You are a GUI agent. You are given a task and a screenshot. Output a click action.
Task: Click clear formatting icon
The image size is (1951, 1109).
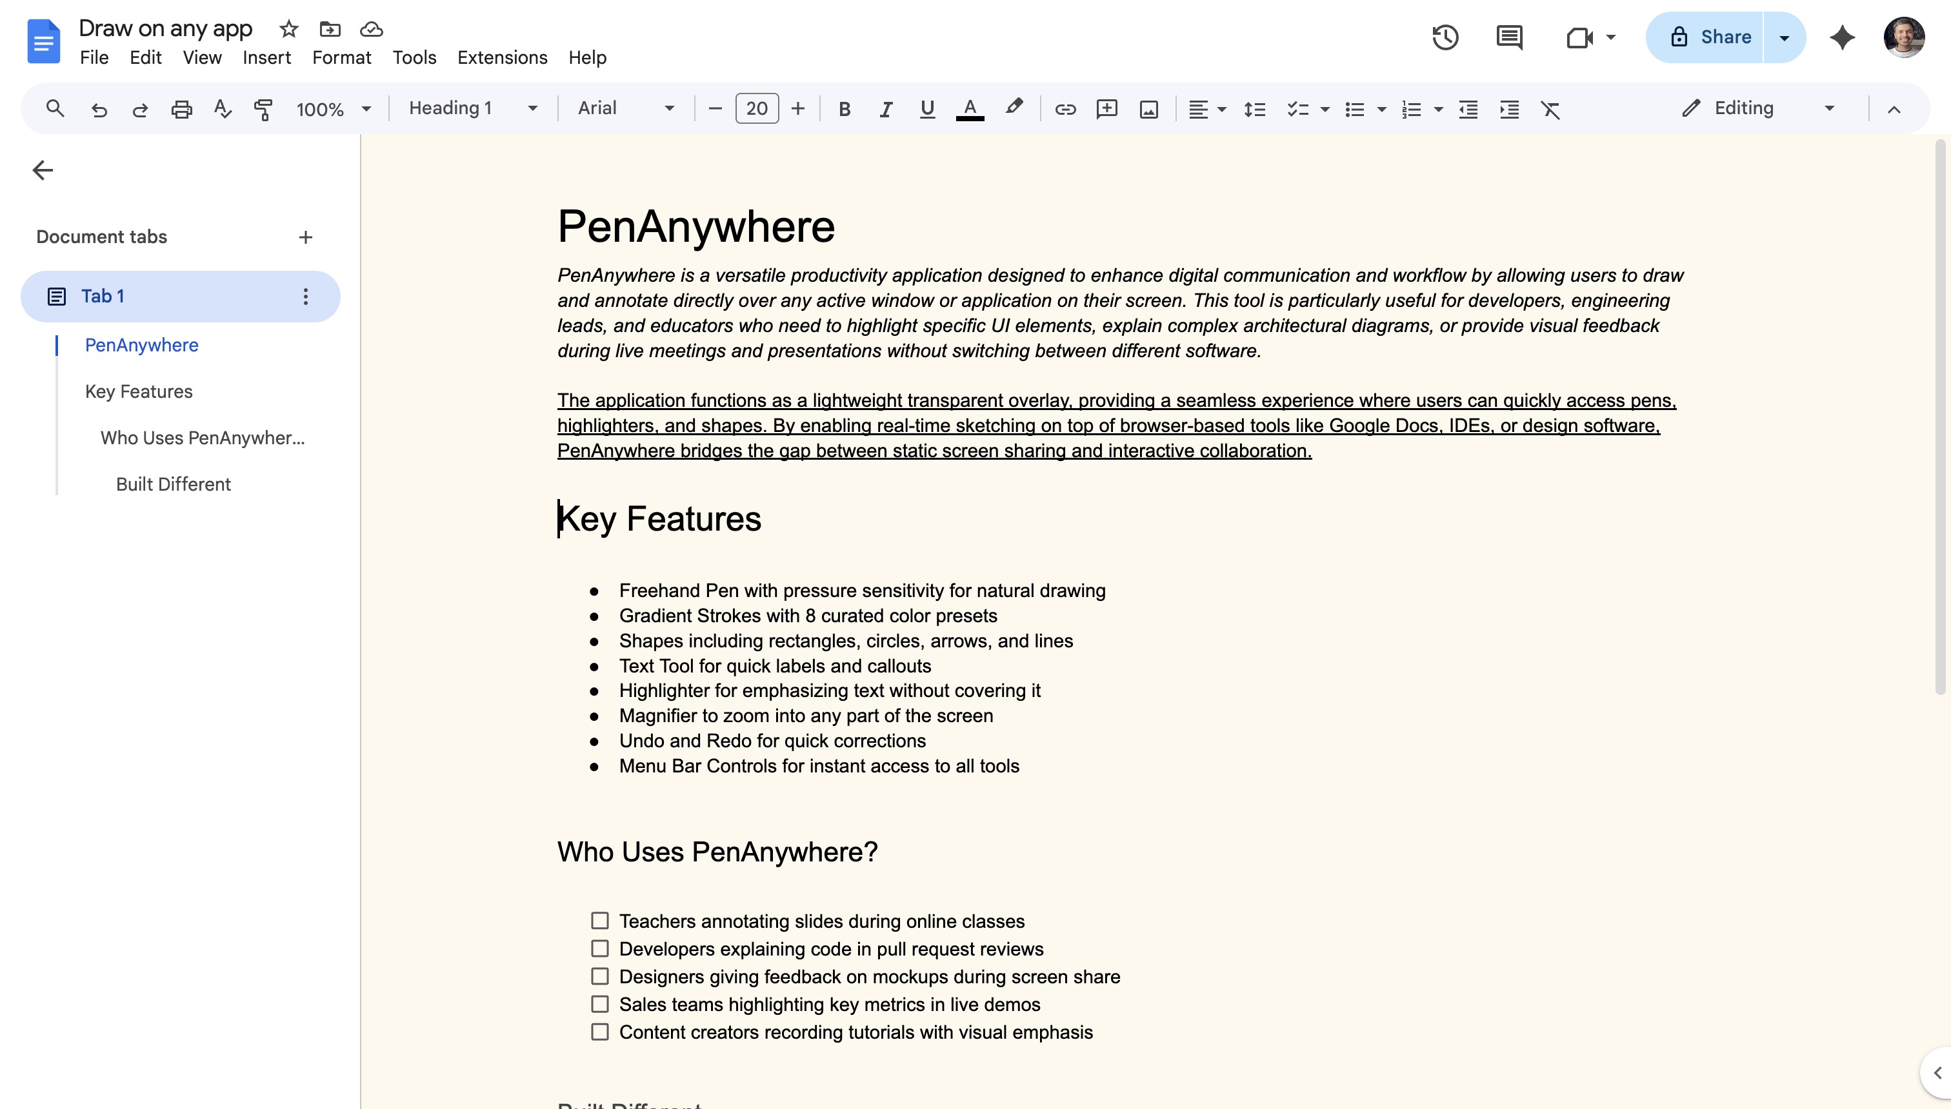(x=1550, y=109)
